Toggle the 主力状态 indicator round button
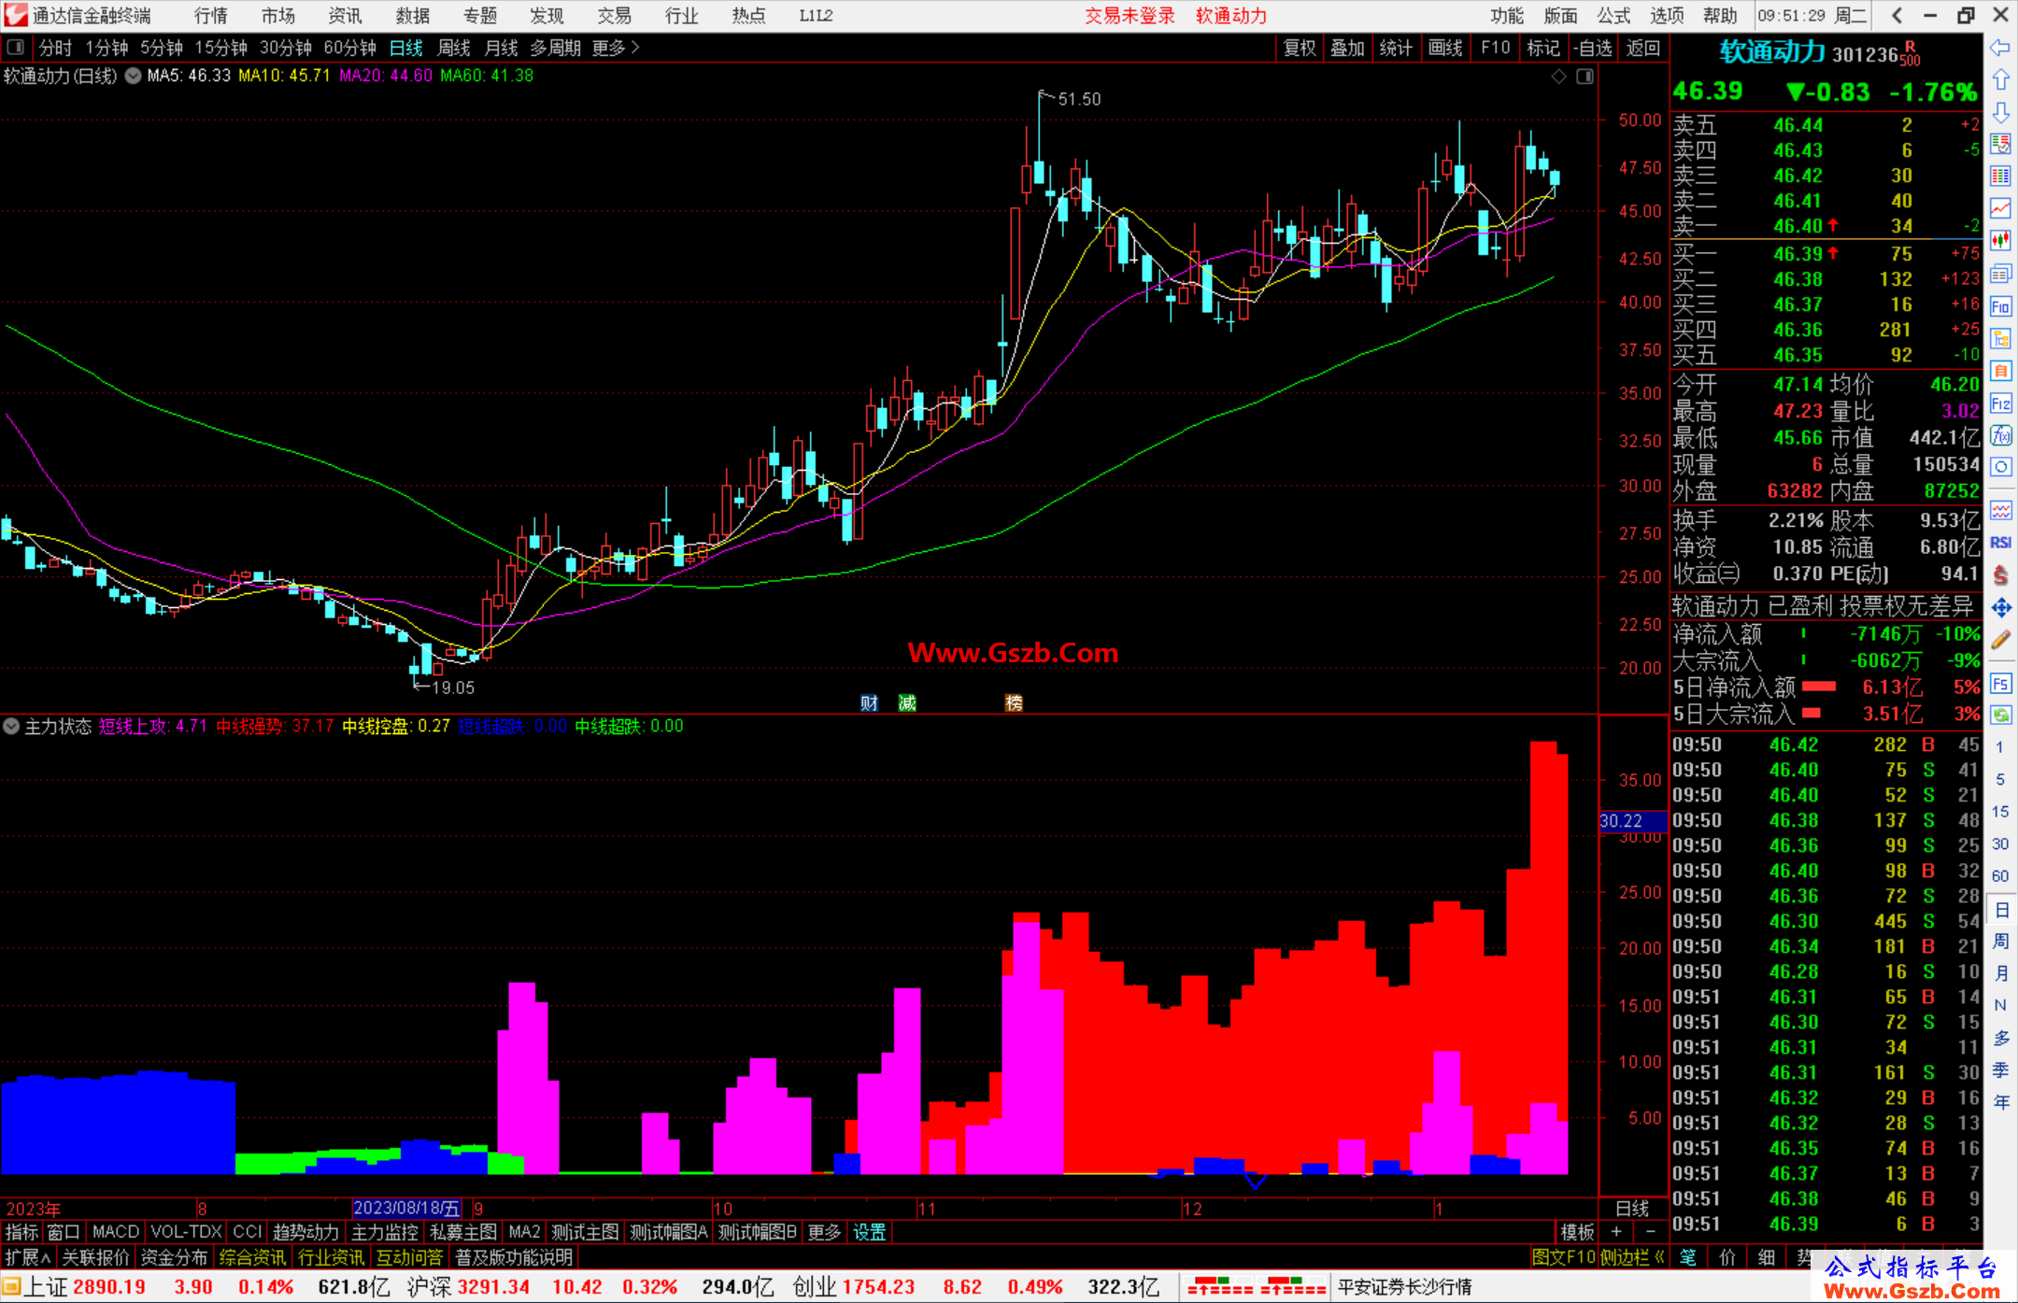Viewport: 2018px width, 1303px height. click(11, 726)
